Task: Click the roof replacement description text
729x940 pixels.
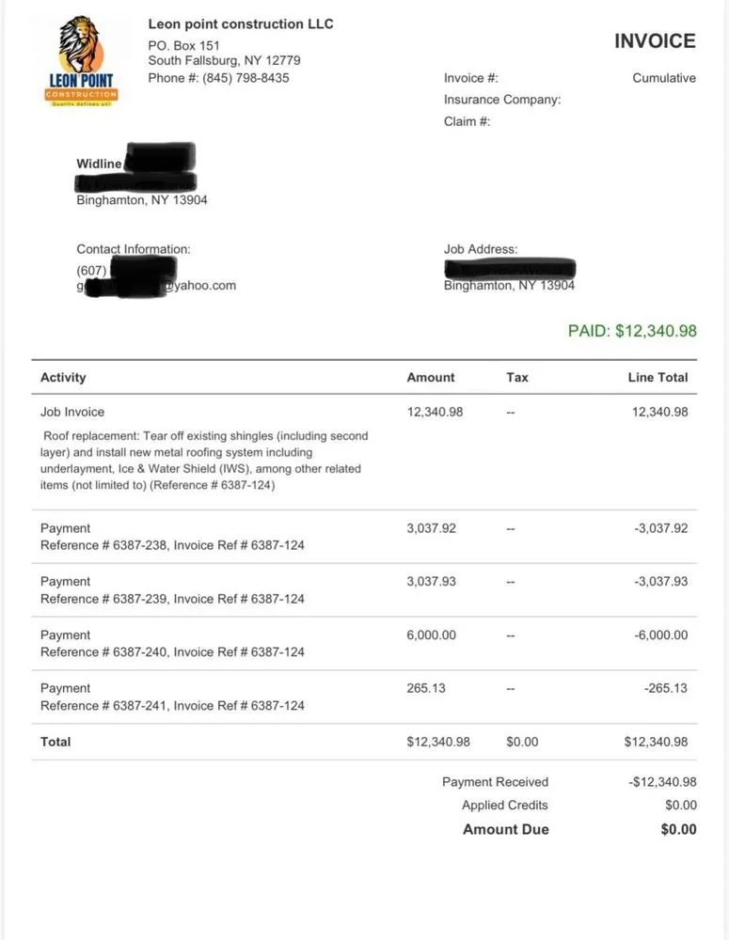Action: coord(204,461)
